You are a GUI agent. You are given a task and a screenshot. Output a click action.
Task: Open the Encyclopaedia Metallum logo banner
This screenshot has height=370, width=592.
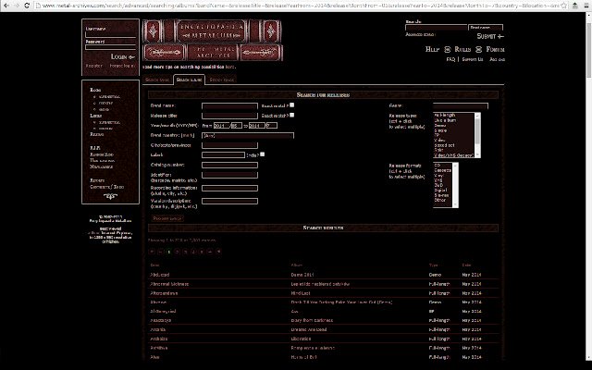pyautogui.click(x=212, y=41)
